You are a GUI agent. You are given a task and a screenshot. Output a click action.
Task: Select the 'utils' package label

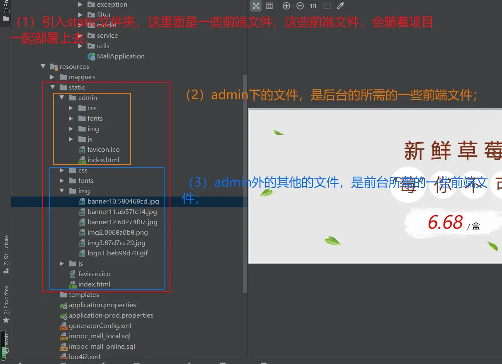(103, 46)
